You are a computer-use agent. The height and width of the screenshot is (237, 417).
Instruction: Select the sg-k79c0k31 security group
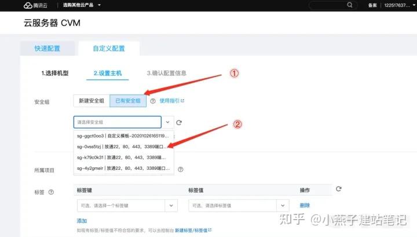(124, 158)
